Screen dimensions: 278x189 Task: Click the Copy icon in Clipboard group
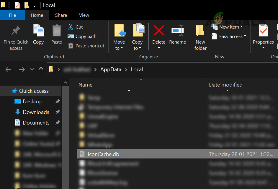(x=38, y=30)
